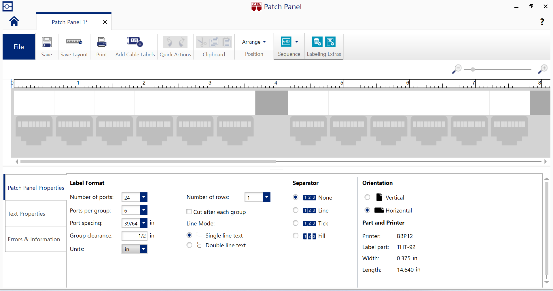
Task: Open the File menu
Action: 19,47
